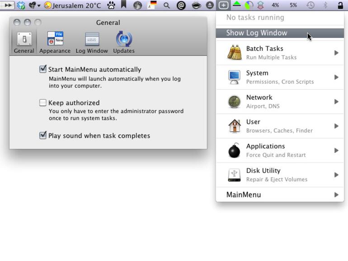
Task: Expand the Batch Tasks submenu arrow
Action: pyautogui.click(x=336, y=53)
